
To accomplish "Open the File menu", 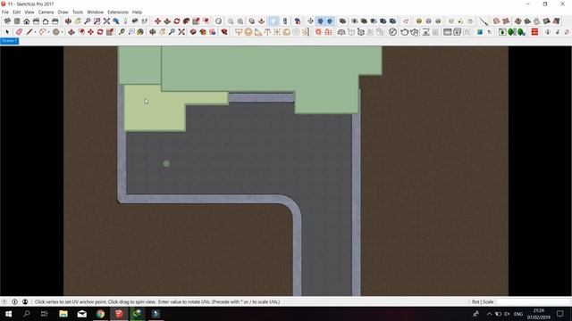I will pyautogui.click(x=5, y=12).
